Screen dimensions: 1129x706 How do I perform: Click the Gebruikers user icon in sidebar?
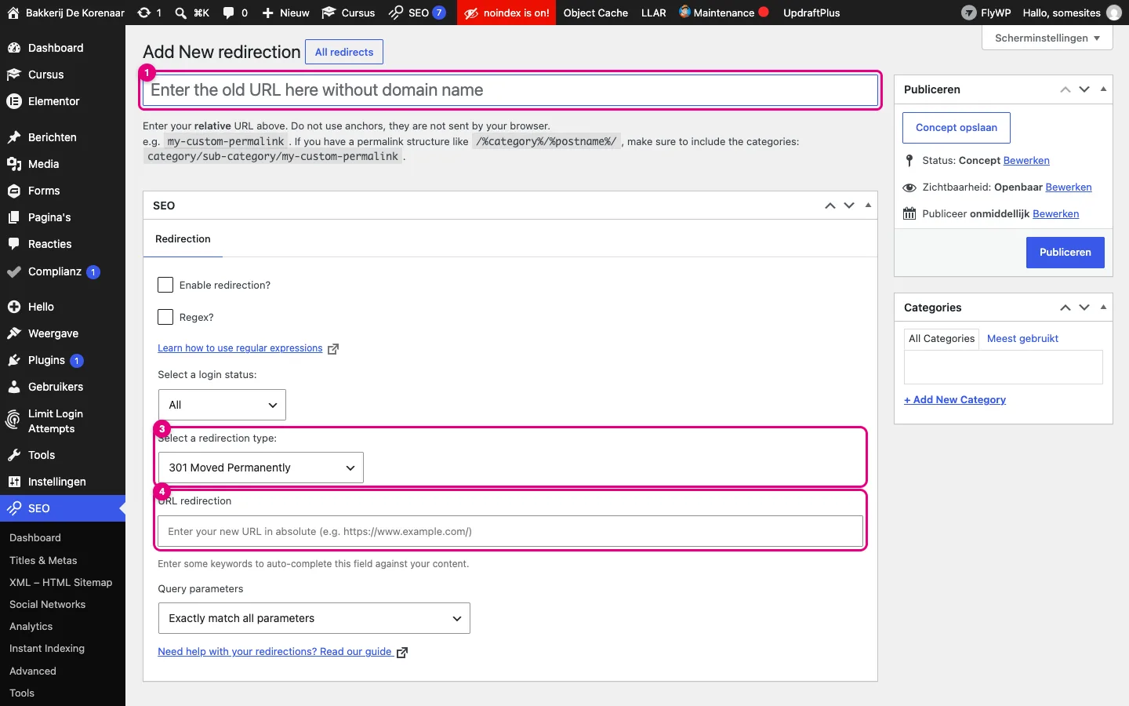(x=14, y=387)
